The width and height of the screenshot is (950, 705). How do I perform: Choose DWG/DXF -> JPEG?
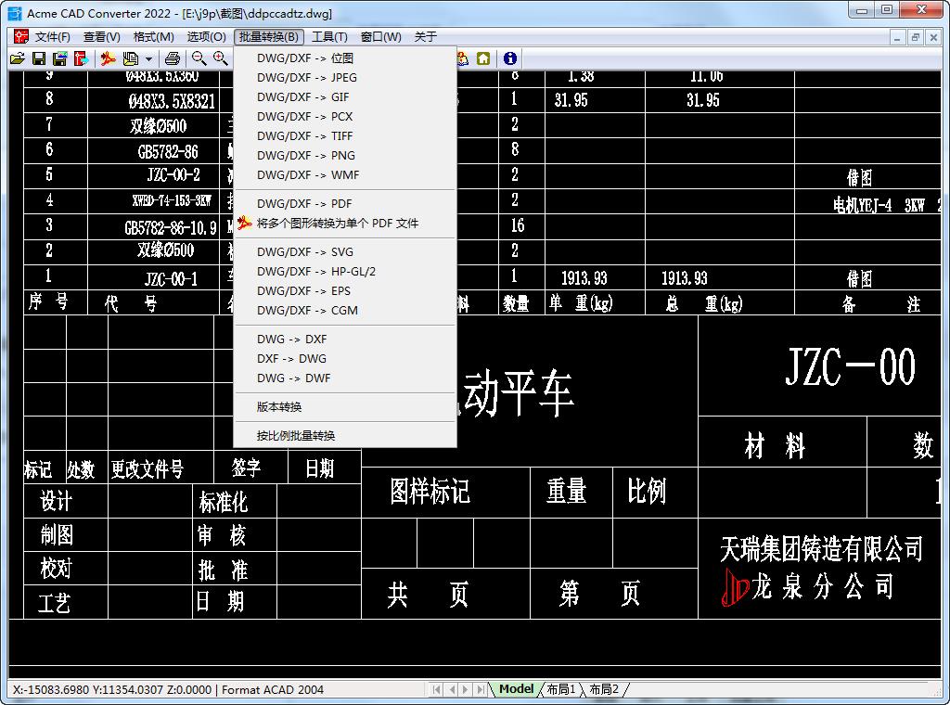(345, 78)
